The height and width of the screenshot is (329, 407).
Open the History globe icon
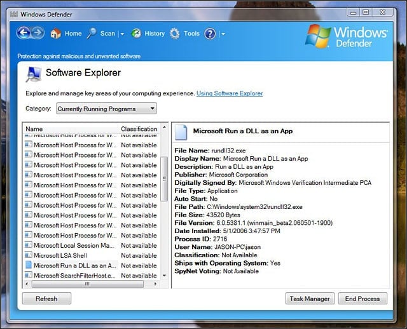(x=136, y=34)
